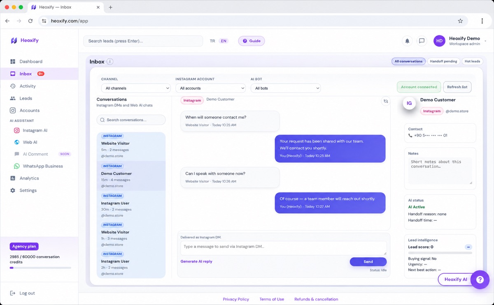Screen dimensions: 494x305
Task: Open the 2h Instagram User conversation
Action: point(131,264)
